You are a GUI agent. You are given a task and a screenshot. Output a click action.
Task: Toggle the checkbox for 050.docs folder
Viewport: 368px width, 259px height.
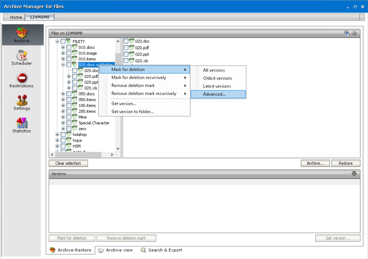69,94
